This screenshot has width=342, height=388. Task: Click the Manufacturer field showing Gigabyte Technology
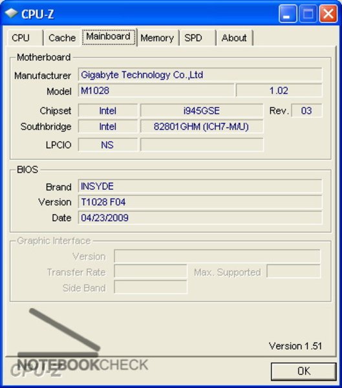(200, 74)
